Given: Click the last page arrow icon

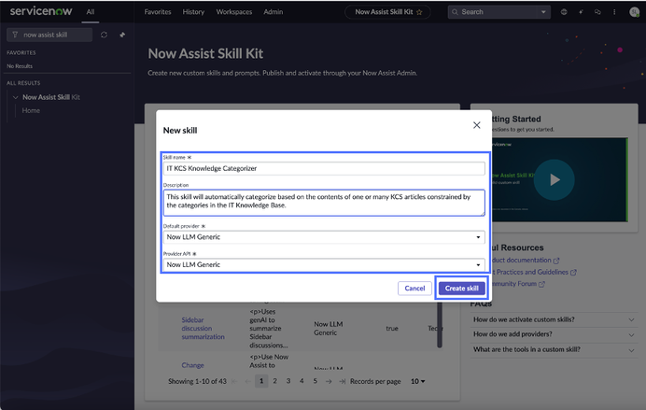Looking at the screenshot, I should click(342, 382).
